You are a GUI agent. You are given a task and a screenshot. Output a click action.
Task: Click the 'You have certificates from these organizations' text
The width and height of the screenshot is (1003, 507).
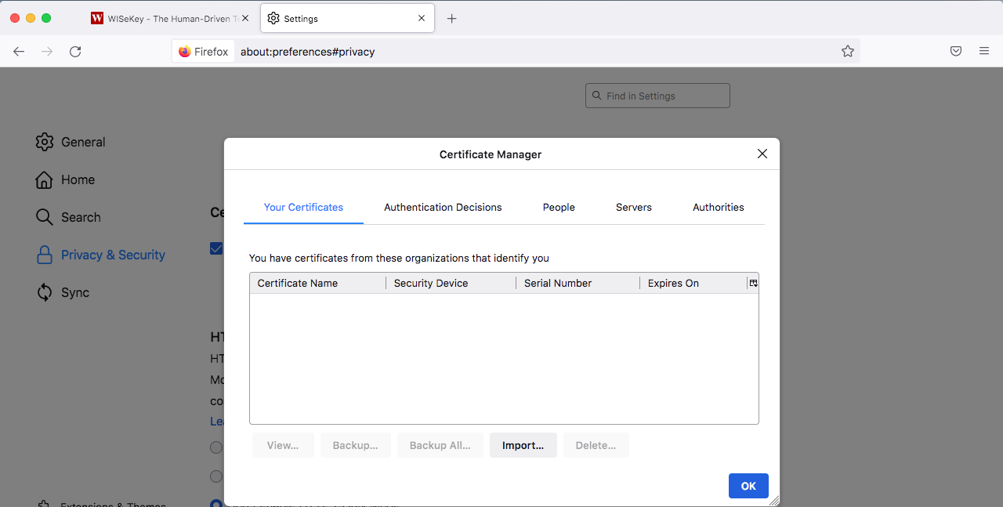(399, 258)
